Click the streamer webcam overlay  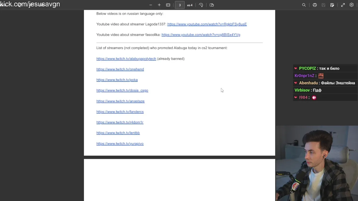point(317,163)
